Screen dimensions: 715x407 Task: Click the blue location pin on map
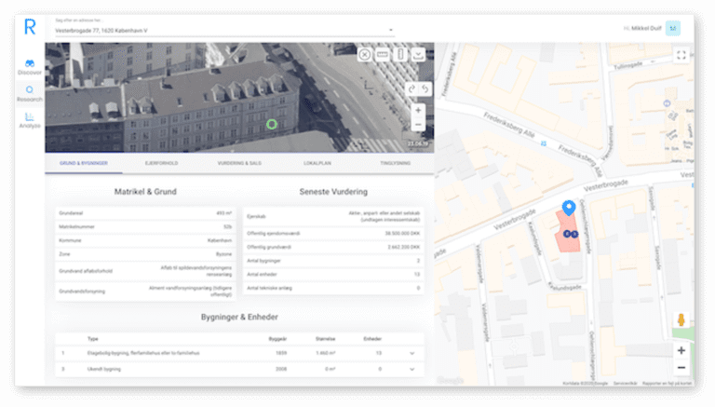(x=569, y=207)
